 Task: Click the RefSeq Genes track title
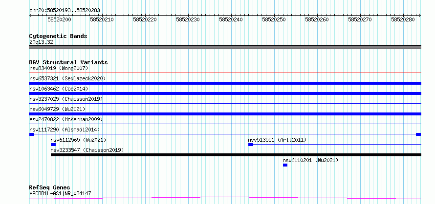pyautogui.click(x=50, y=188)
